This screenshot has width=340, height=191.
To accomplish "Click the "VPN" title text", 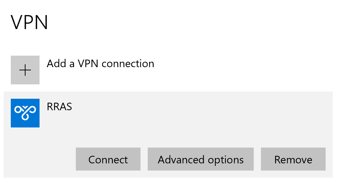I will pos(29,23).
